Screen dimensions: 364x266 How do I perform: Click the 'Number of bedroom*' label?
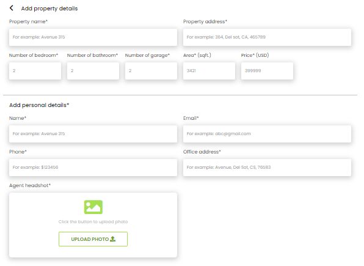(x=34, y=55)
